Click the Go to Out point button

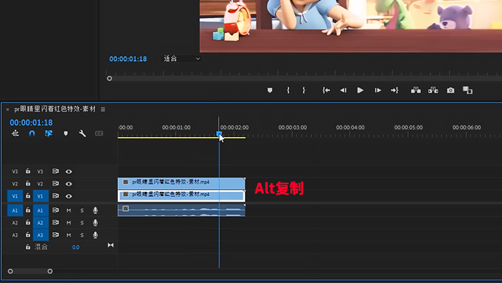[395, 91]
